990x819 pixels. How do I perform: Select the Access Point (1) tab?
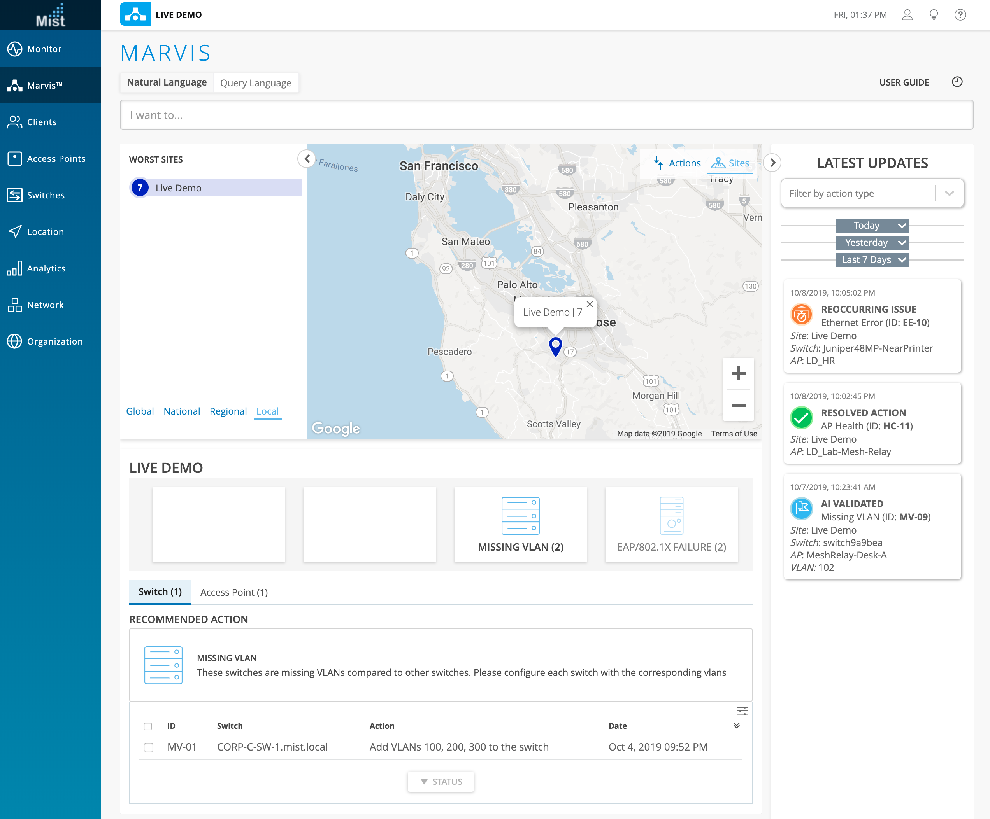[x=234, y=592]
